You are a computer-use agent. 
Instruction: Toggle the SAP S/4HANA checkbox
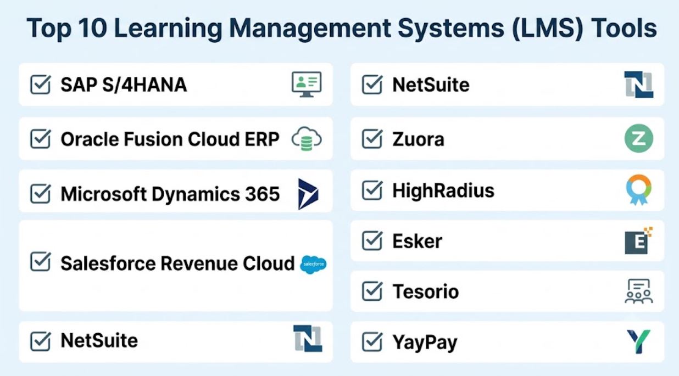(x=41, y=85)
